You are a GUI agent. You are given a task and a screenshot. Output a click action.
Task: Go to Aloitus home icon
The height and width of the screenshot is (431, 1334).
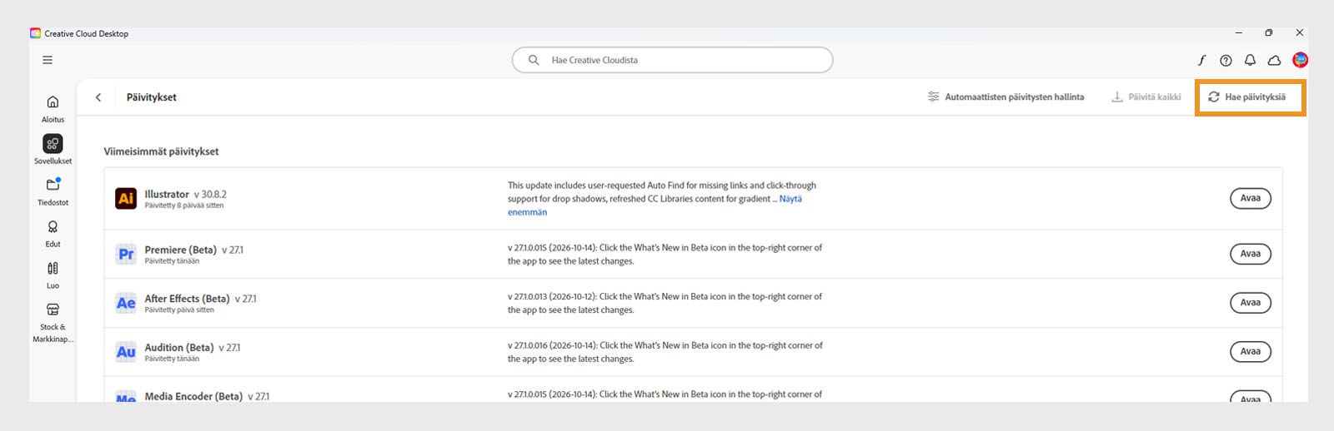coord(53,102)
